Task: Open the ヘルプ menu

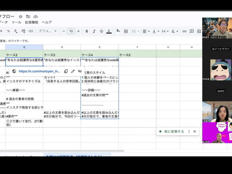Action: (46, 22)
